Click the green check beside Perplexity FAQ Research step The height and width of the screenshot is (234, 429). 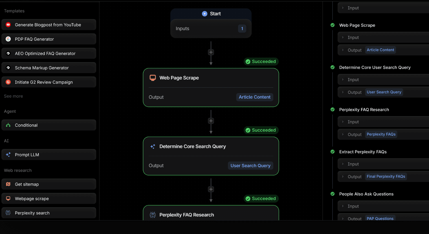click(x=333, y=109)
